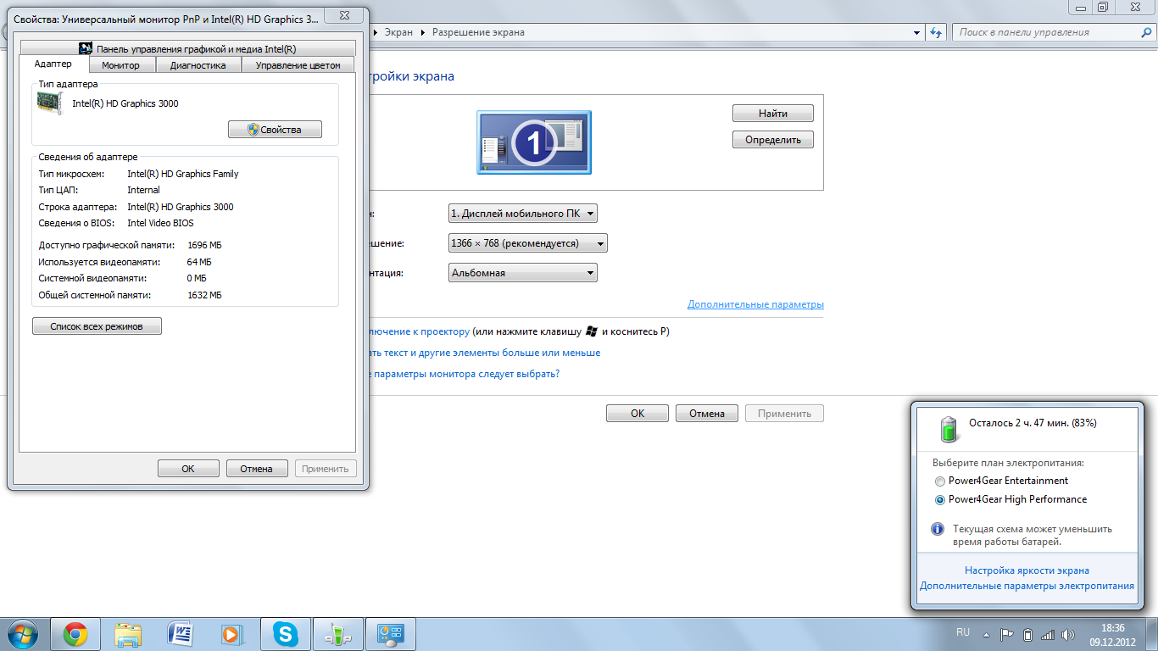Click the Свойства adapter button
This screenshot has height=651, width=1158.
[x=276, y=130]
